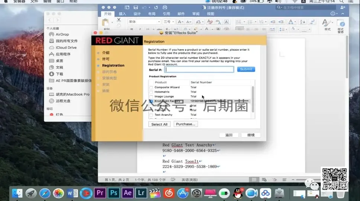
Task: Apply bulleted list in Word's ribbon
Action: [239, 22]
